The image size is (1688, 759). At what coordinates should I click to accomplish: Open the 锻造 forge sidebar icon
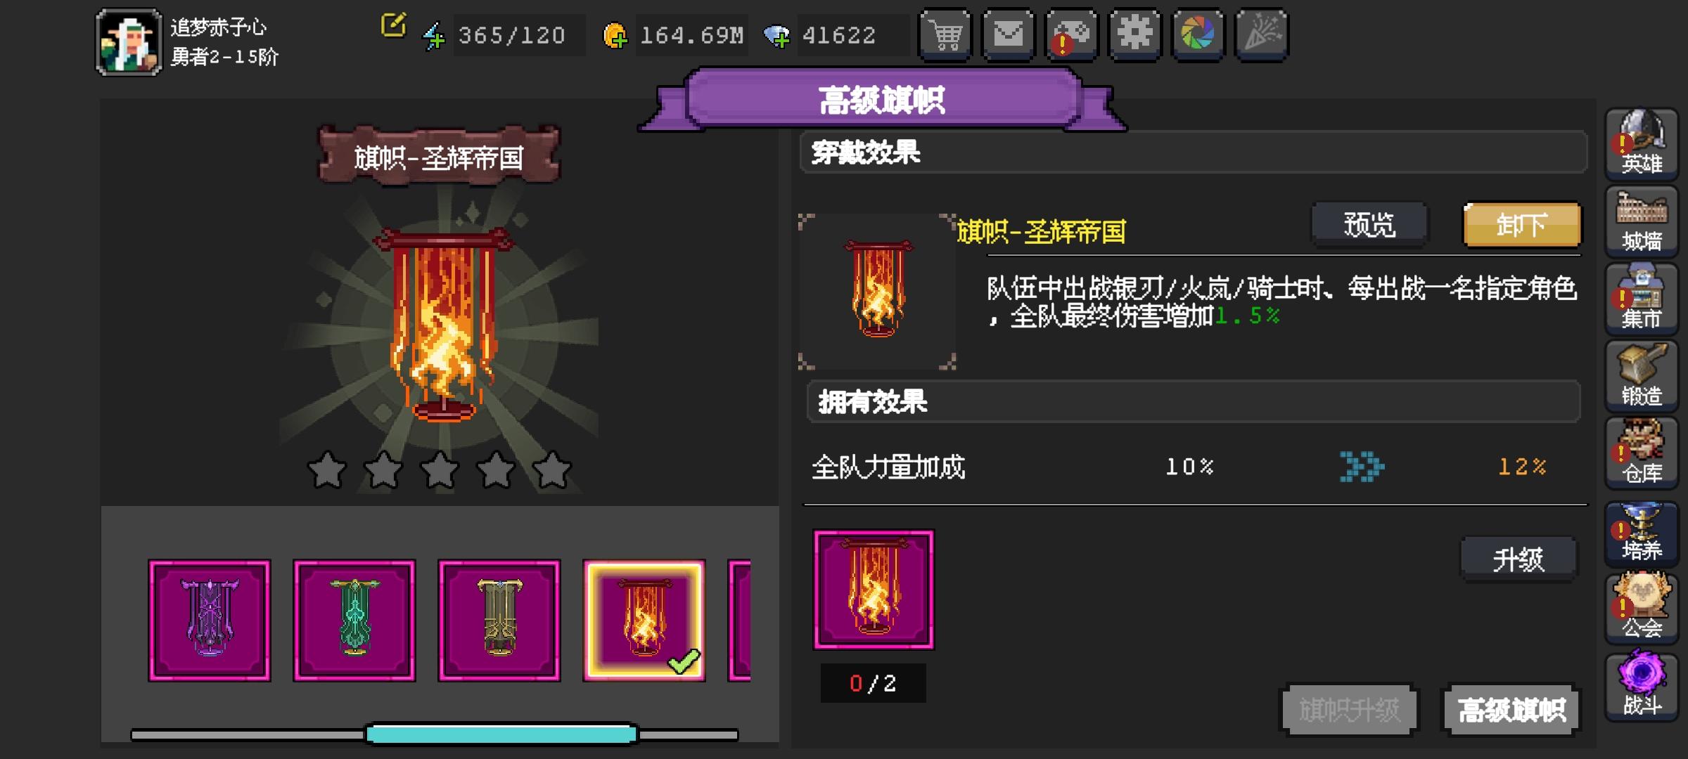1642,375
